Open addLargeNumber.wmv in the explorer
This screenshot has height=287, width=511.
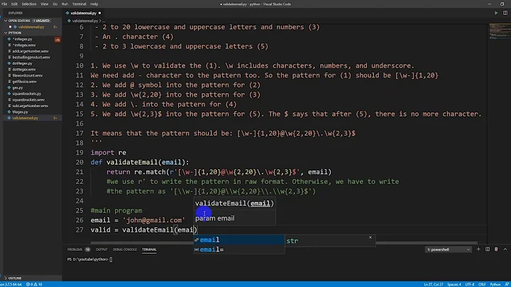31,51
